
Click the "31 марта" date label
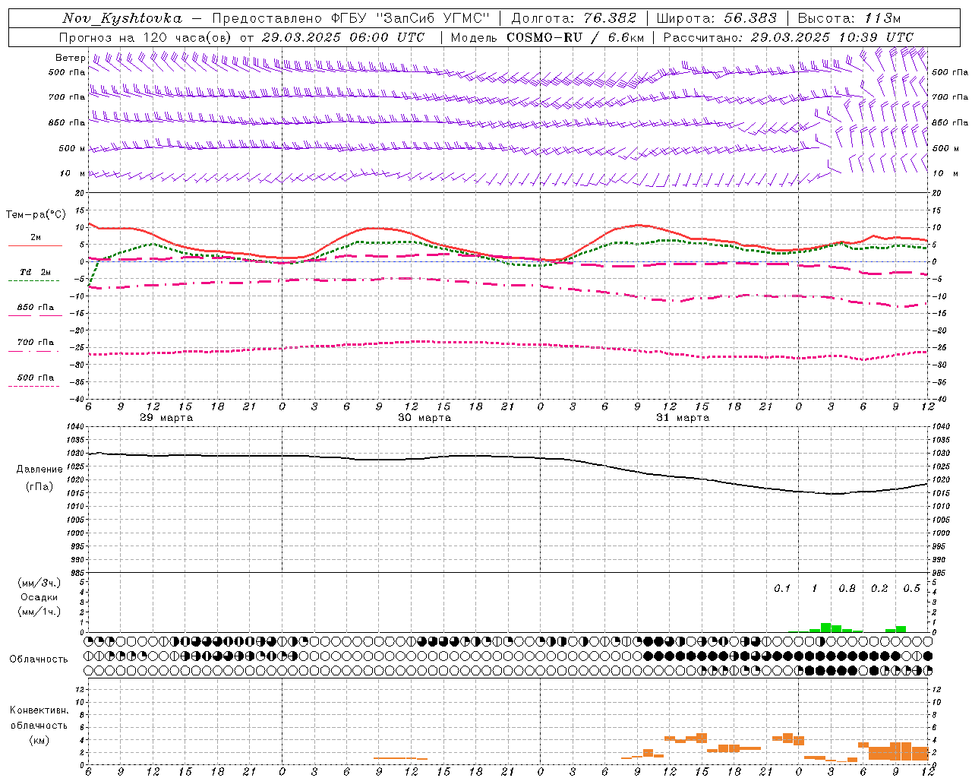[x=683, y=417]
